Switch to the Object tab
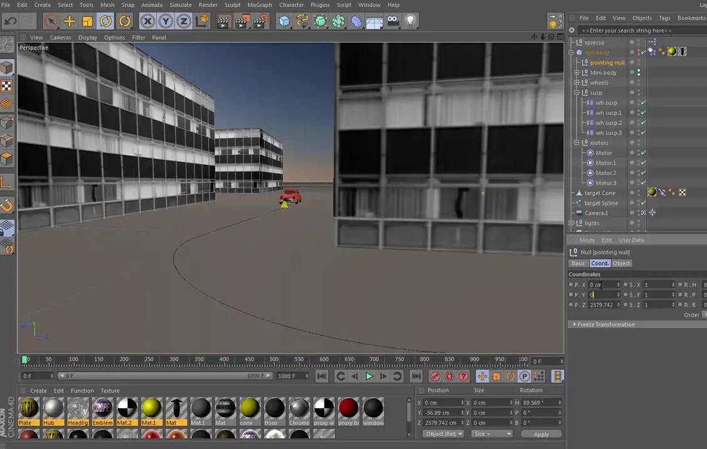The image size is (707, 449). click(621, 263)
